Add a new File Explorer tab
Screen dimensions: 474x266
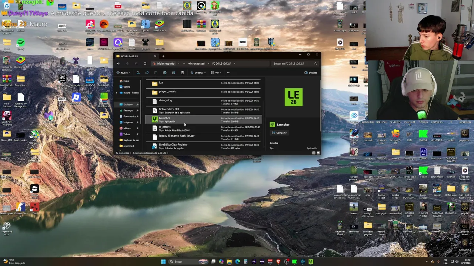tap(163, 56)
